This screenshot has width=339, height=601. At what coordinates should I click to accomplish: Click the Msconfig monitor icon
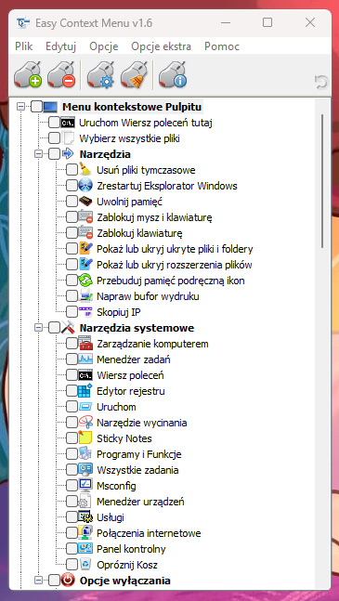pos(85,486)
